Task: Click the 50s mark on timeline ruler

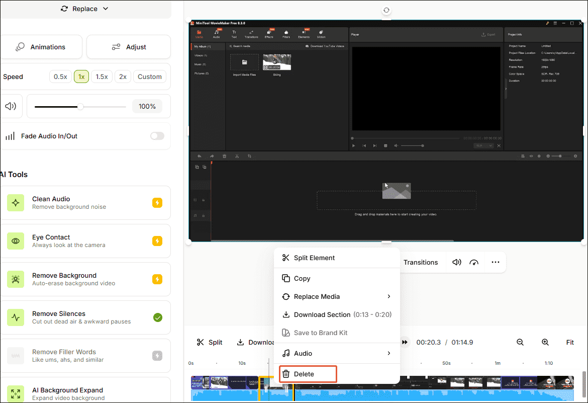Action: point(446,363)
